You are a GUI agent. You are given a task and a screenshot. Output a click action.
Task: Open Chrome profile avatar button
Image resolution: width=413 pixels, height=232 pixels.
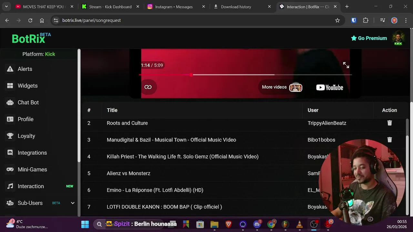[x=394, y=20]
